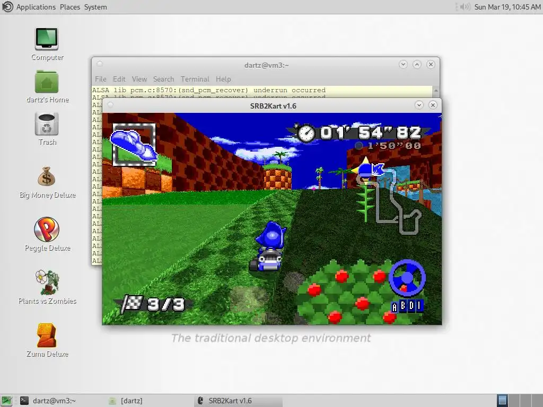Click the terminal window menu button dot

(x=100, y=64)
